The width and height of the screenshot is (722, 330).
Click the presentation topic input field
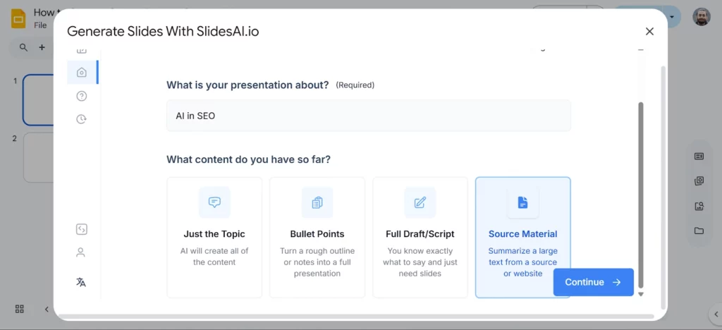coord(368,116)
